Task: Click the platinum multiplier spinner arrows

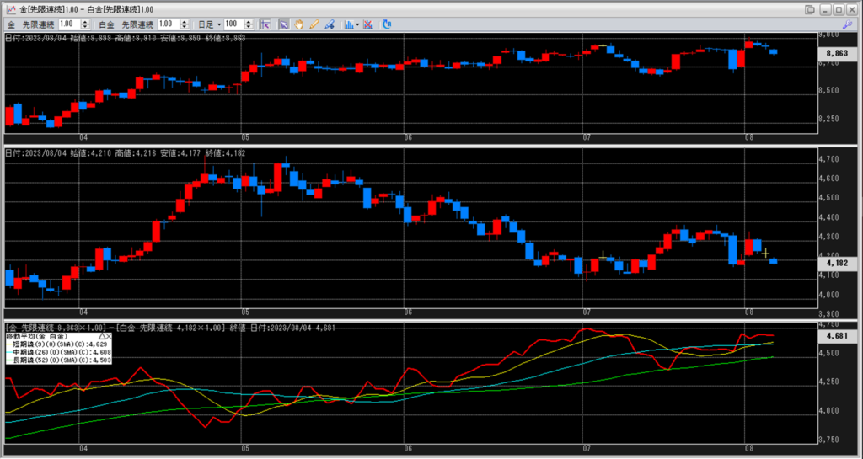Action: [x=187, y=24]
